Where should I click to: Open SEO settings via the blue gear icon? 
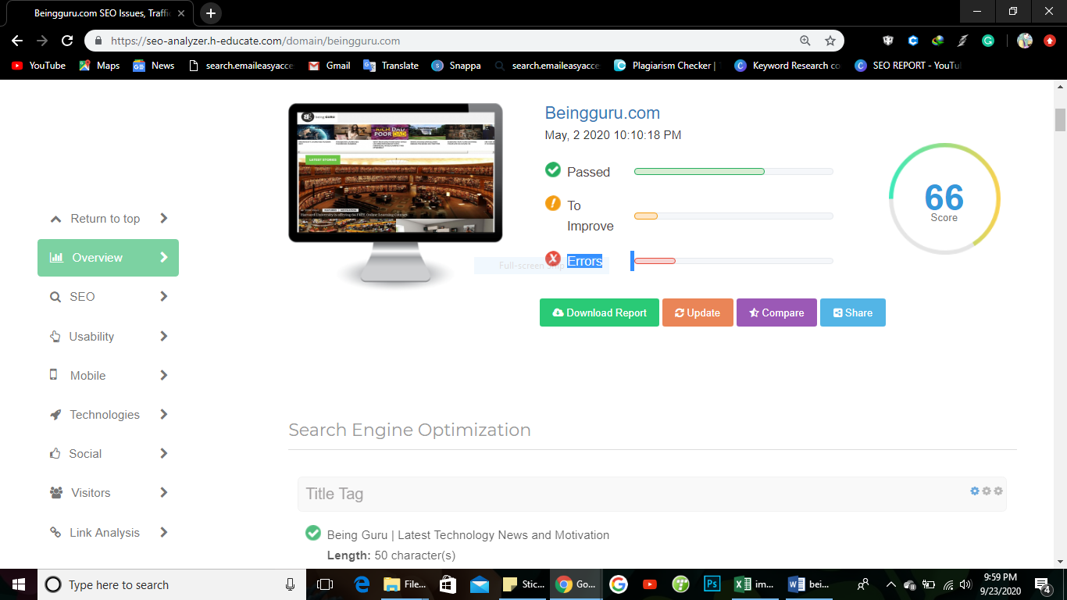(x=975, y=491)
